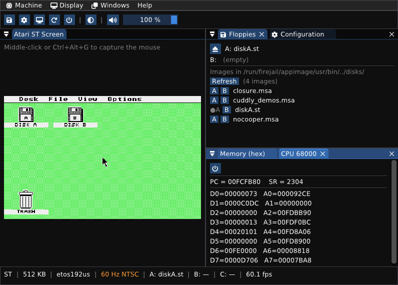
Task: Click the nocooper.msa file name
Action: click(x=255, y=119)
